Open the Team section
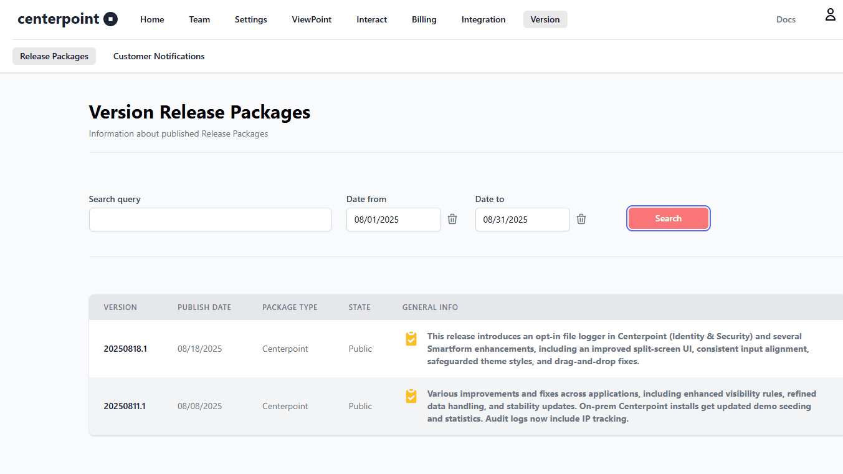Viewport: 843px width, 474px height. coord(199,19)
